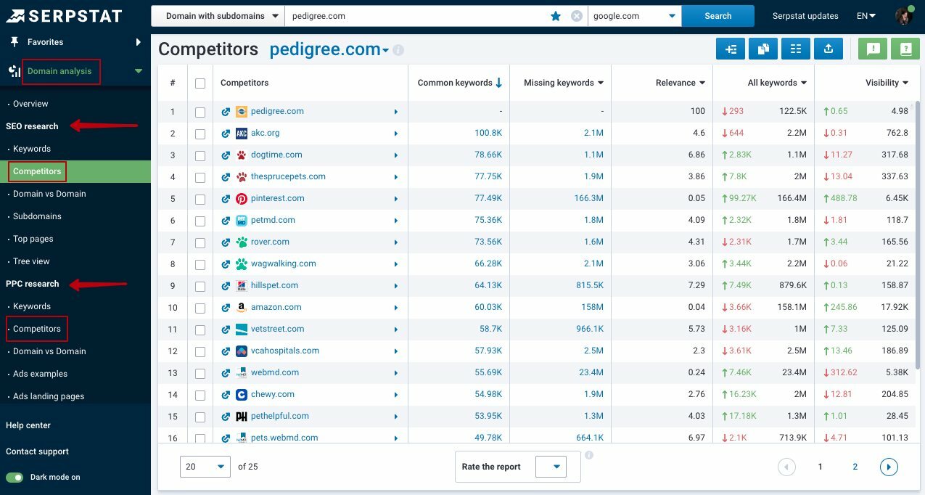Go to page 2 of results
The height and width of the screenshot is (495, 925).
[855, 467]
